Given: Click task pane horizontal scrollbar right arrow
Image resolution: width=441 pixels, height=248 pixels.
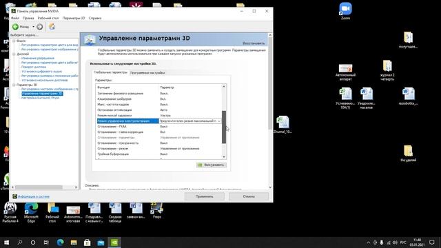Looking at the screenshot, I should pyautogui.click(x=76, y=187).
